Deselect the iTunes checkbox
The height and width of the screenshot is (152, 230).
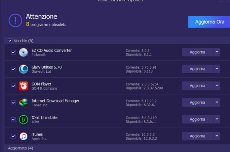[x=13, y=136]
